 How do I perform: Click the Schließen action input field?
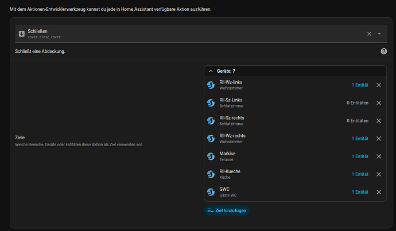pyautogui.click(x=189, y=34)
